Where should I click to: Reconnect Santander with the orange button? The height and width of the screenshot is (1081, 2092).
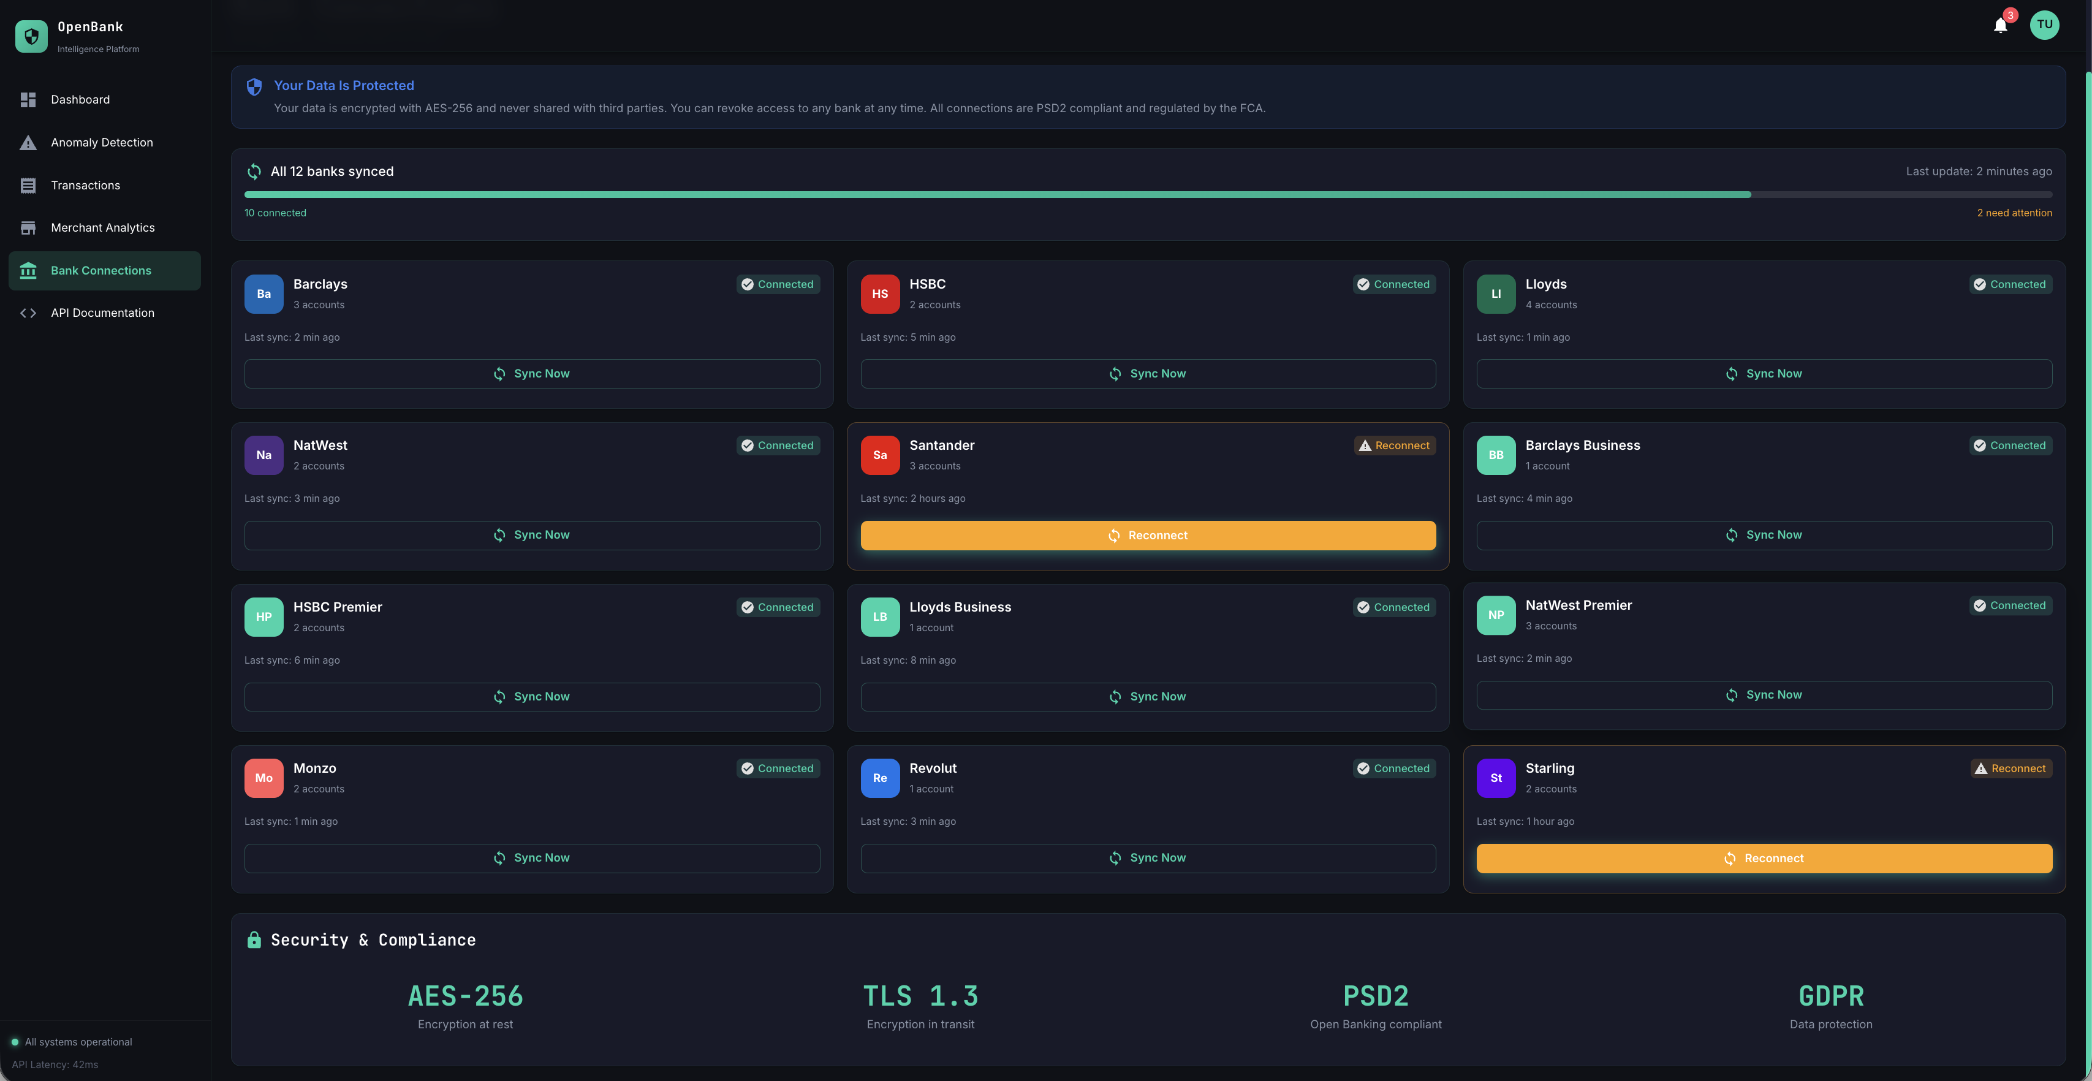[x=1148, y=535]
